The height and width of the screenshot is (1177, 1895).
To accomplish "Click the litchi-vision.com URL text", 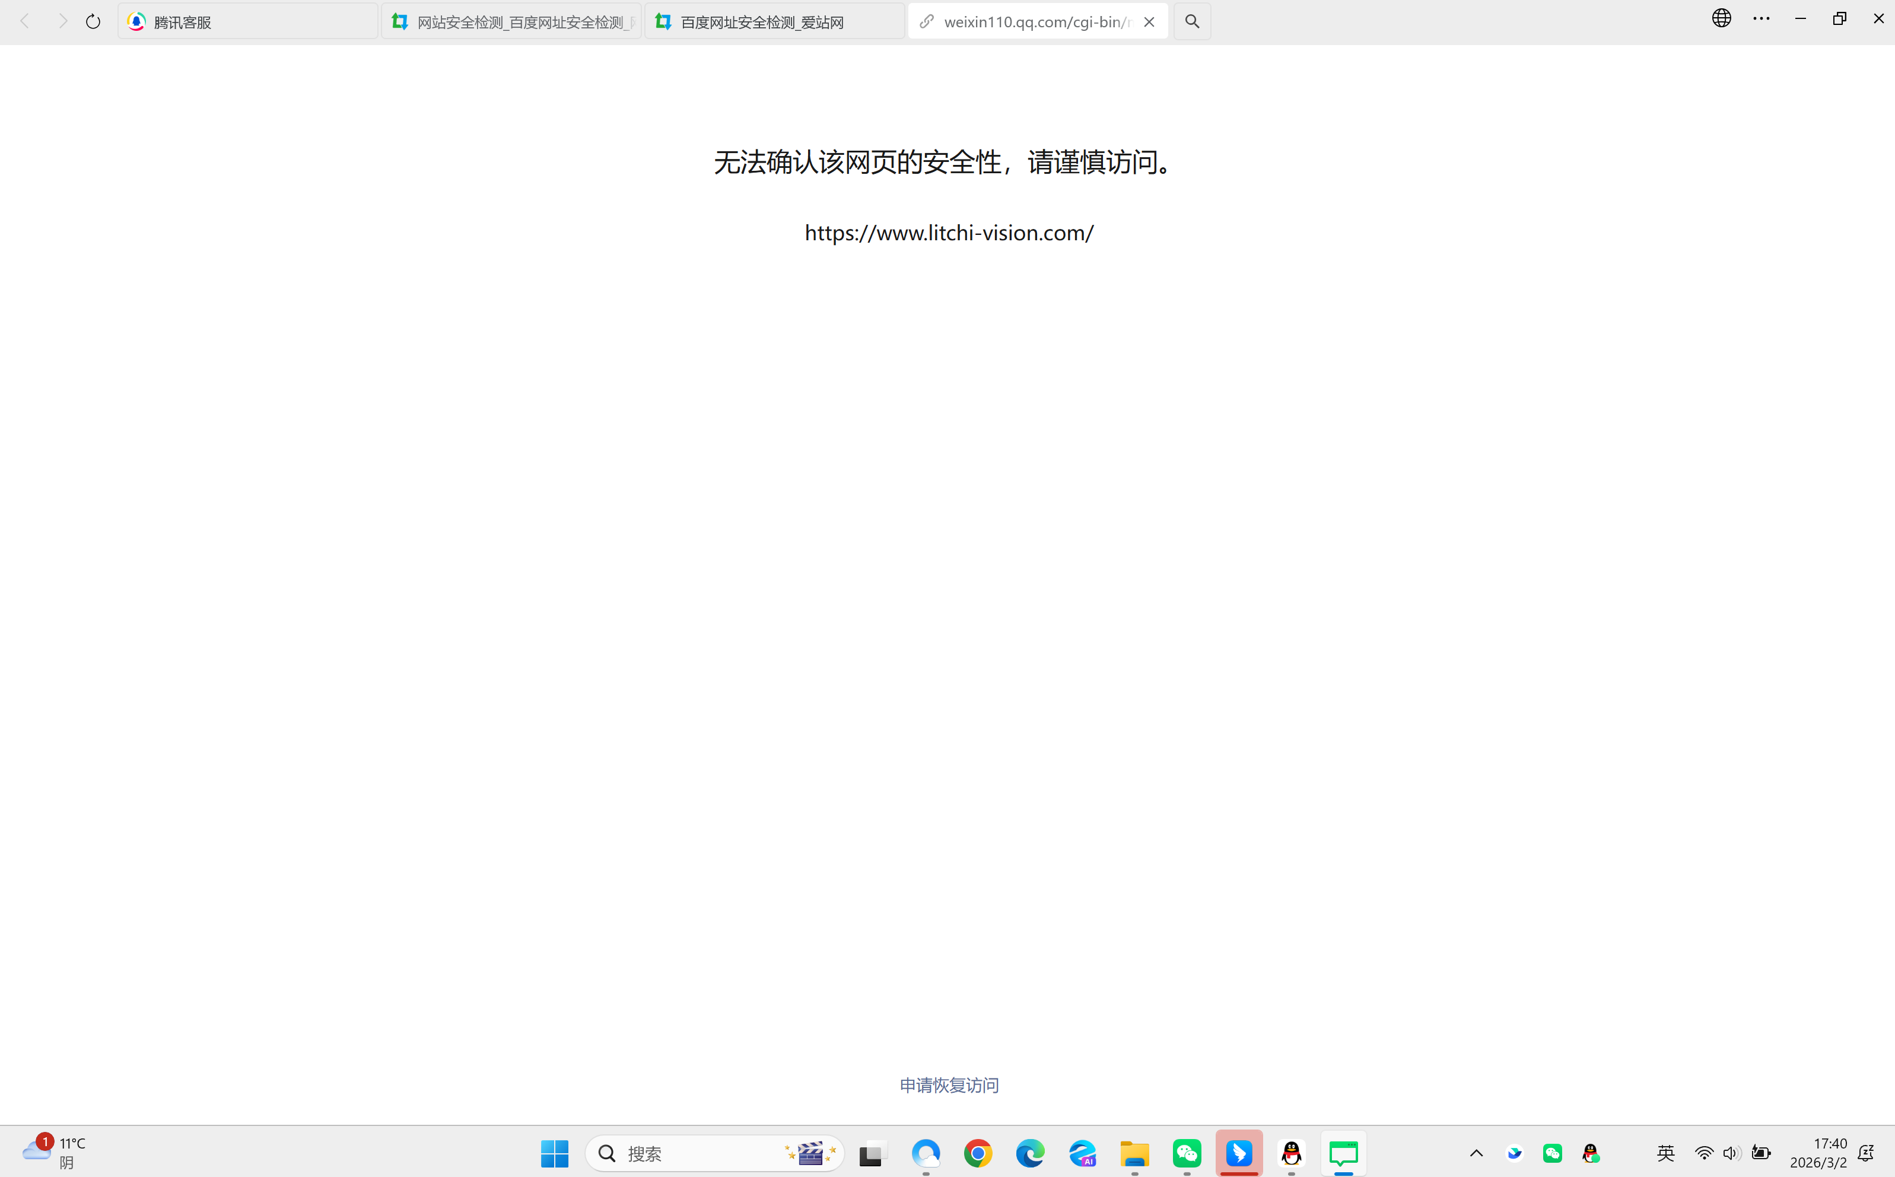I will tap(948, 233).
